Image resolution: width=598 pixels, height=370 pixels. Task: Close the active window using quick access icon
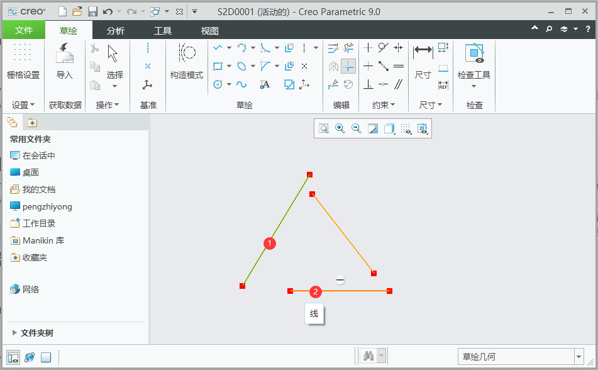179,12
